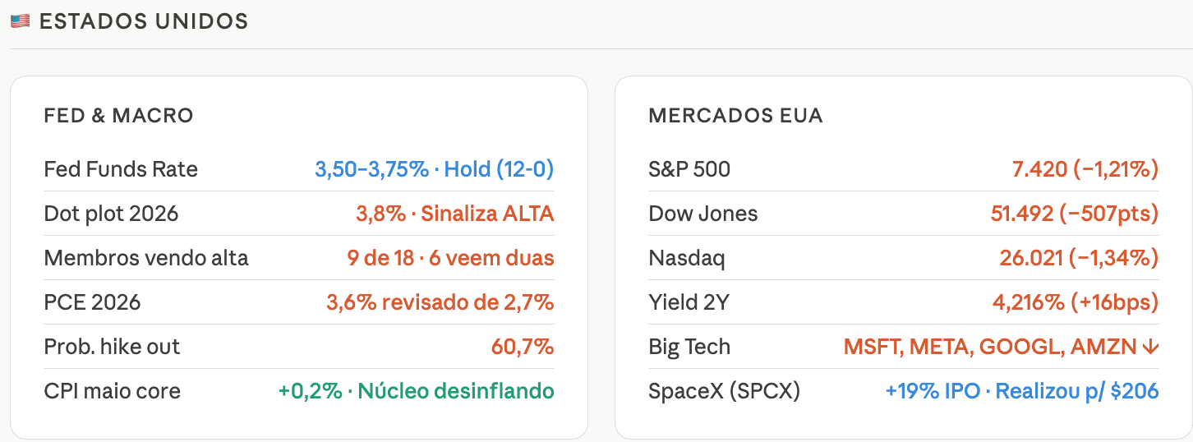1193x442 pixels.
Task: Open the MERCADOS EUA card title
Action: (735, 116)
